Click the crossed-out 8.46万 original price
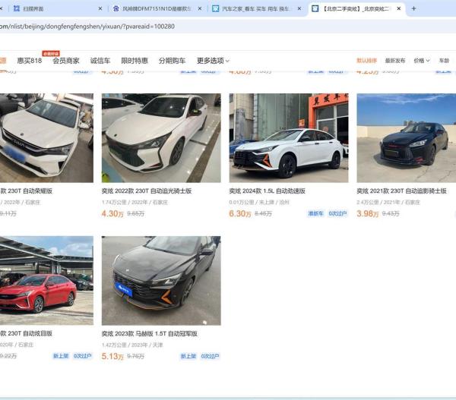Screen dimensions: 456x400 click(263, 214)
